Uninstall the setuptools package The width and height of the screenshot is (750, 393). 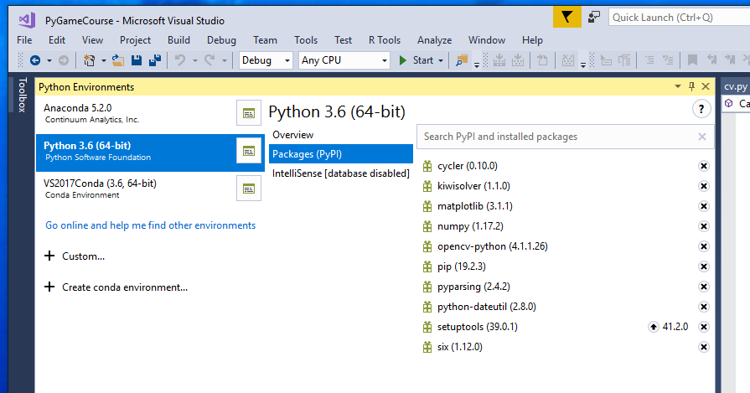tap(704, 327)
